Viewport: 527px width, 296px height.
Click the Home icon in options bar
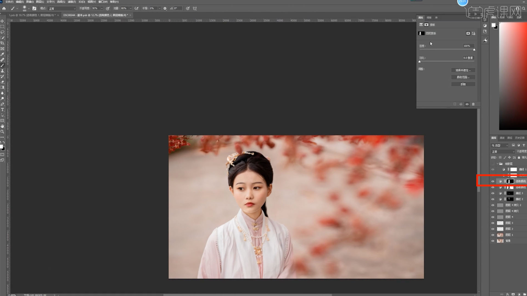[x=4, y=8]
